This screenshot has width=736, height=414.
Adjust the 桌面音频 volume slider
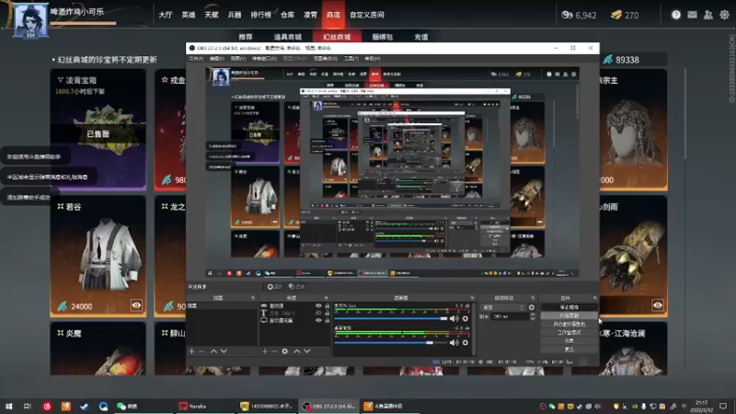pyautogui.click(x=390, y=342)
